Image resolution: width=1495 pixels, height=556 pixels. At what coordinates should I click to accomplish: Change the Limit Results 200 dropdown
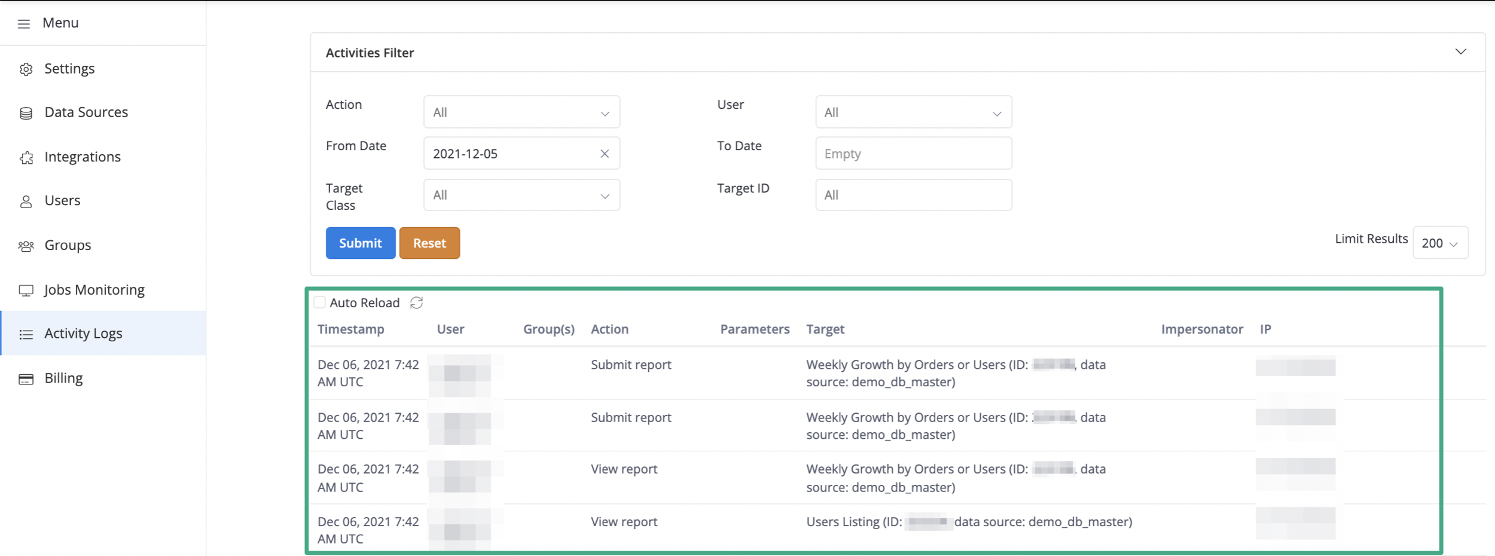pos(1440,243)
